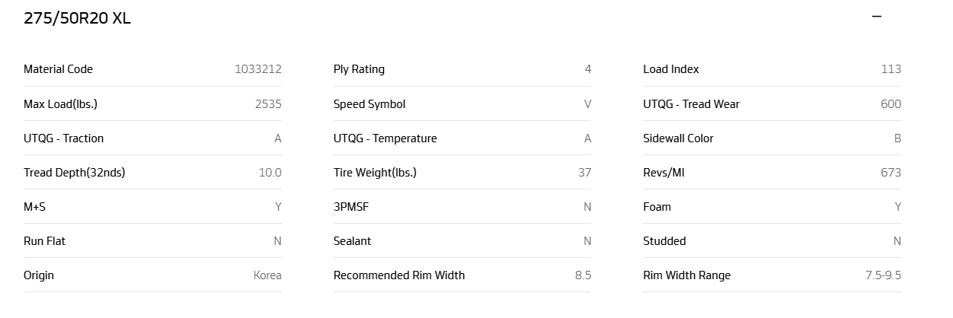The image size is (953, 318).
Task: Click the Foam label
Action: click(657, 207)
